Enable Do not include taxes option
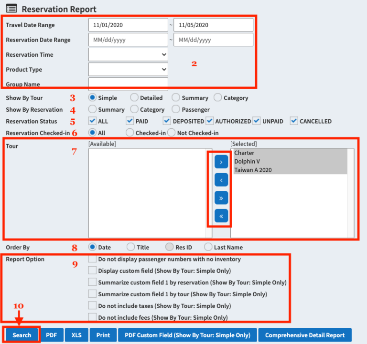This screenshot has width=367, height=344. point(93,306)
